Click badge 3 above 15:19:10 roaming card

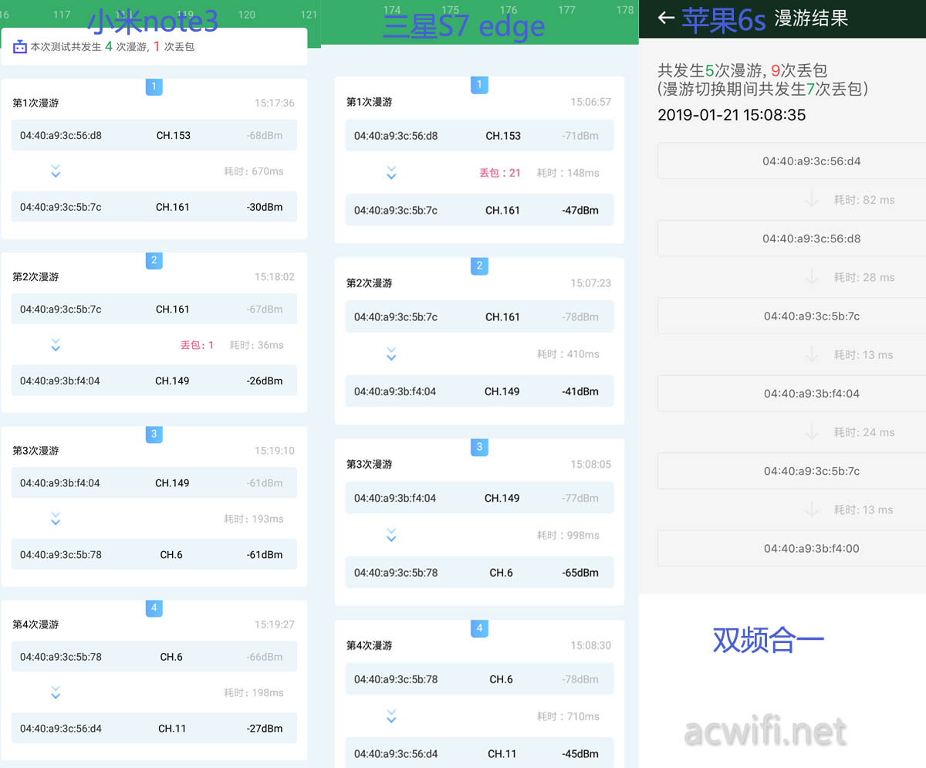click(x=154, y=434)
